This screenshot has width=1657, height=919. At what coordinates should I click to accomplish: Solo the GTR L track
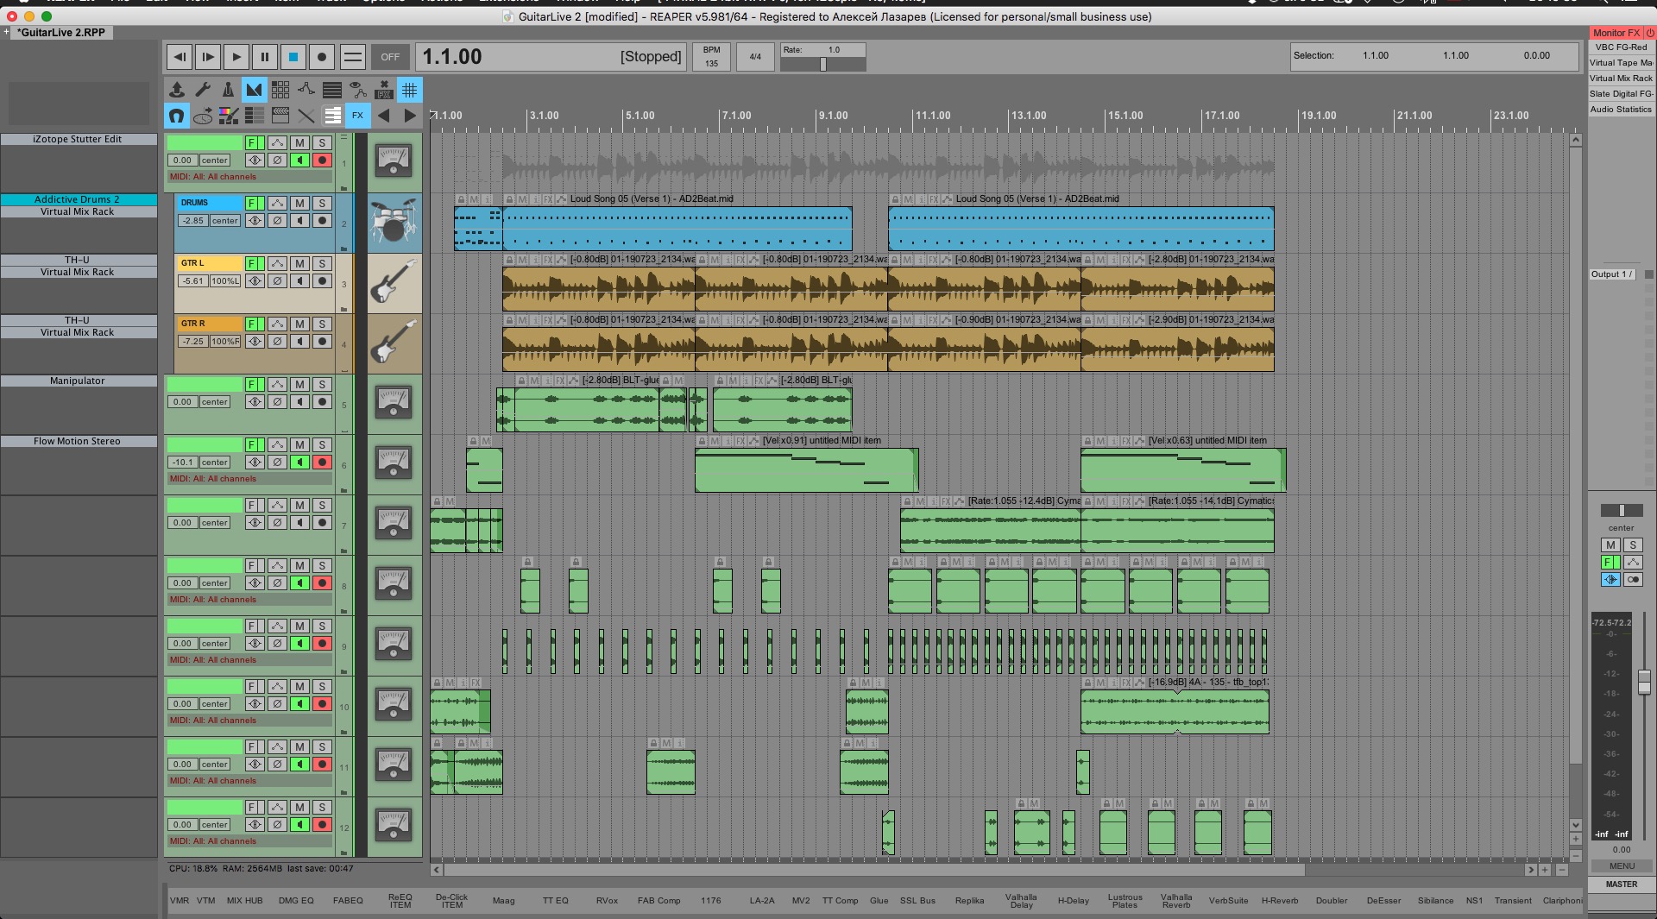(322, 264)
